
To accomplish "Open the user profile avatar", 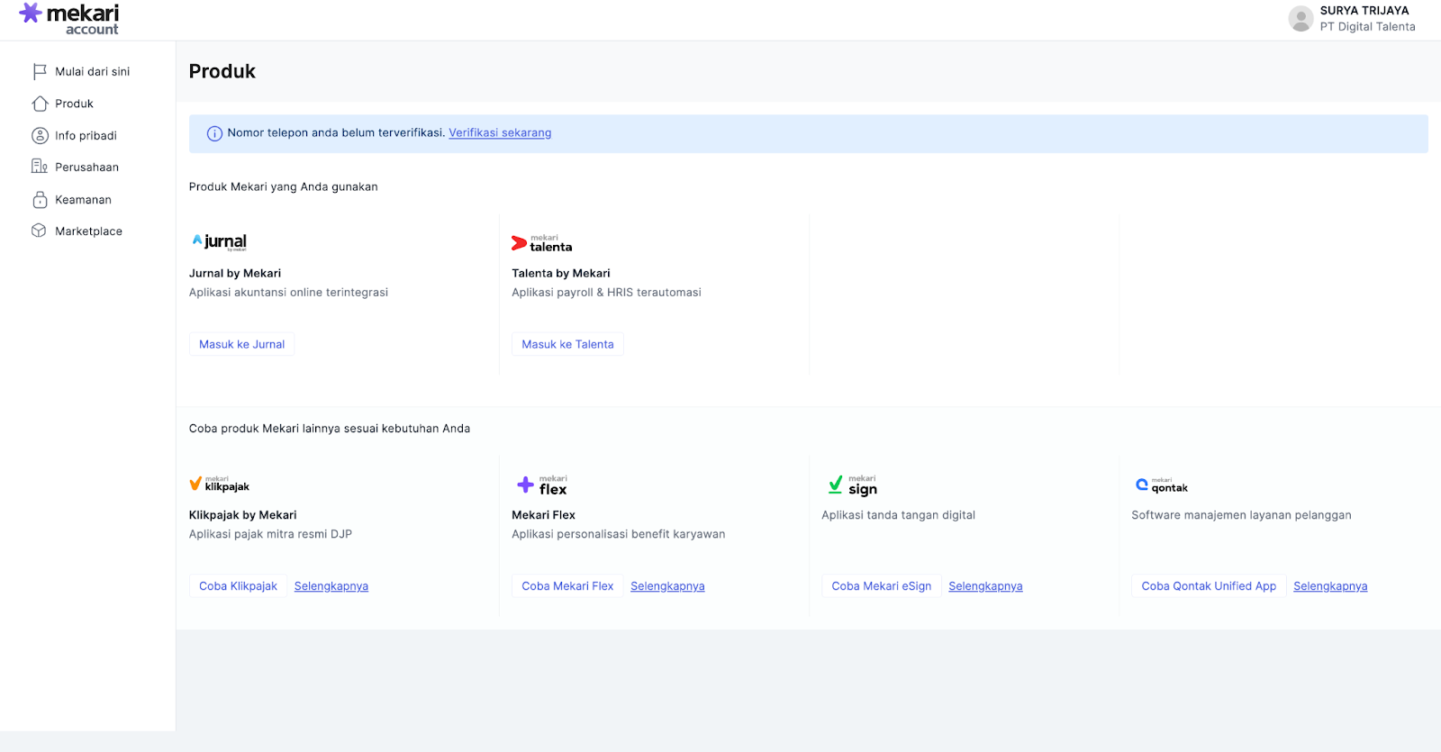I will [x=1300, y=19].
